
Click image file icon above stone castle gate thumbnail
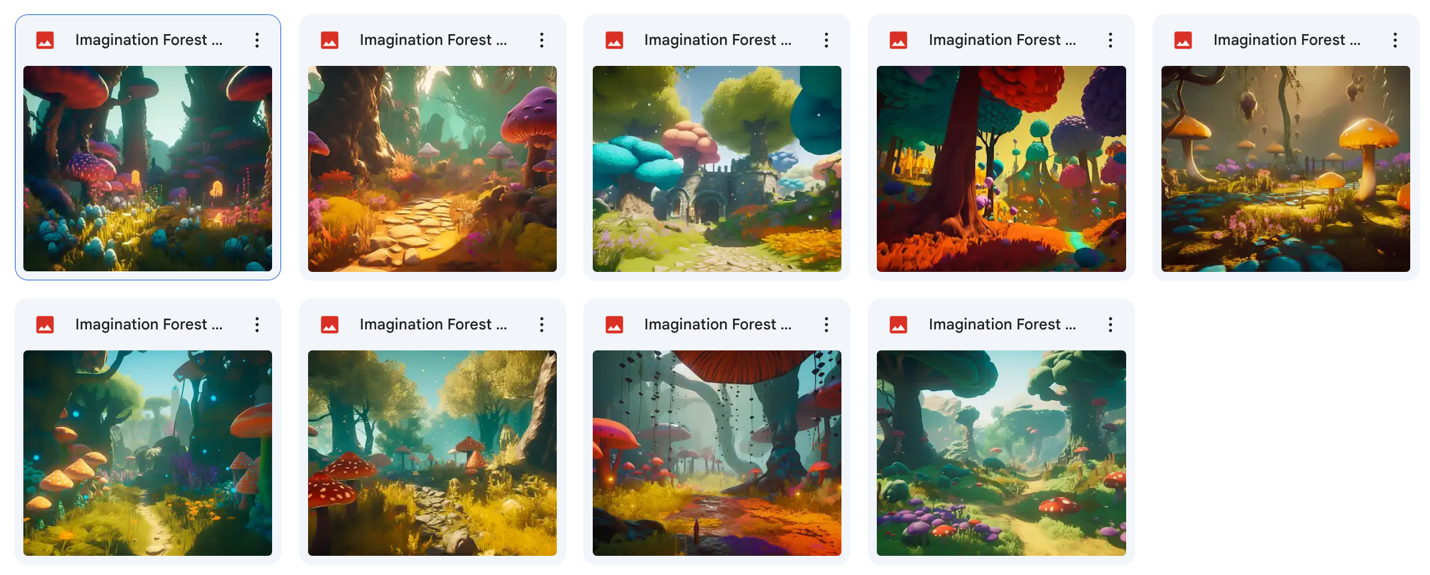point(614,40)
